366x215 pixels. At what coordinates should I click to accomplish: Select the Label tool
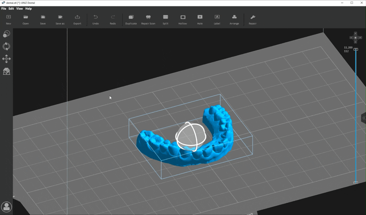pos(217,19)
